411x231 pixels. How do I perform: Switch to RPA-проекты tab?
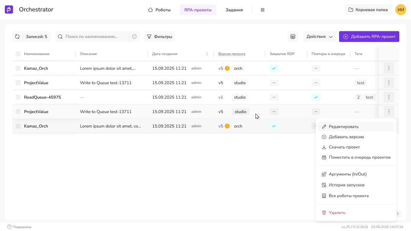click(198, 10)
